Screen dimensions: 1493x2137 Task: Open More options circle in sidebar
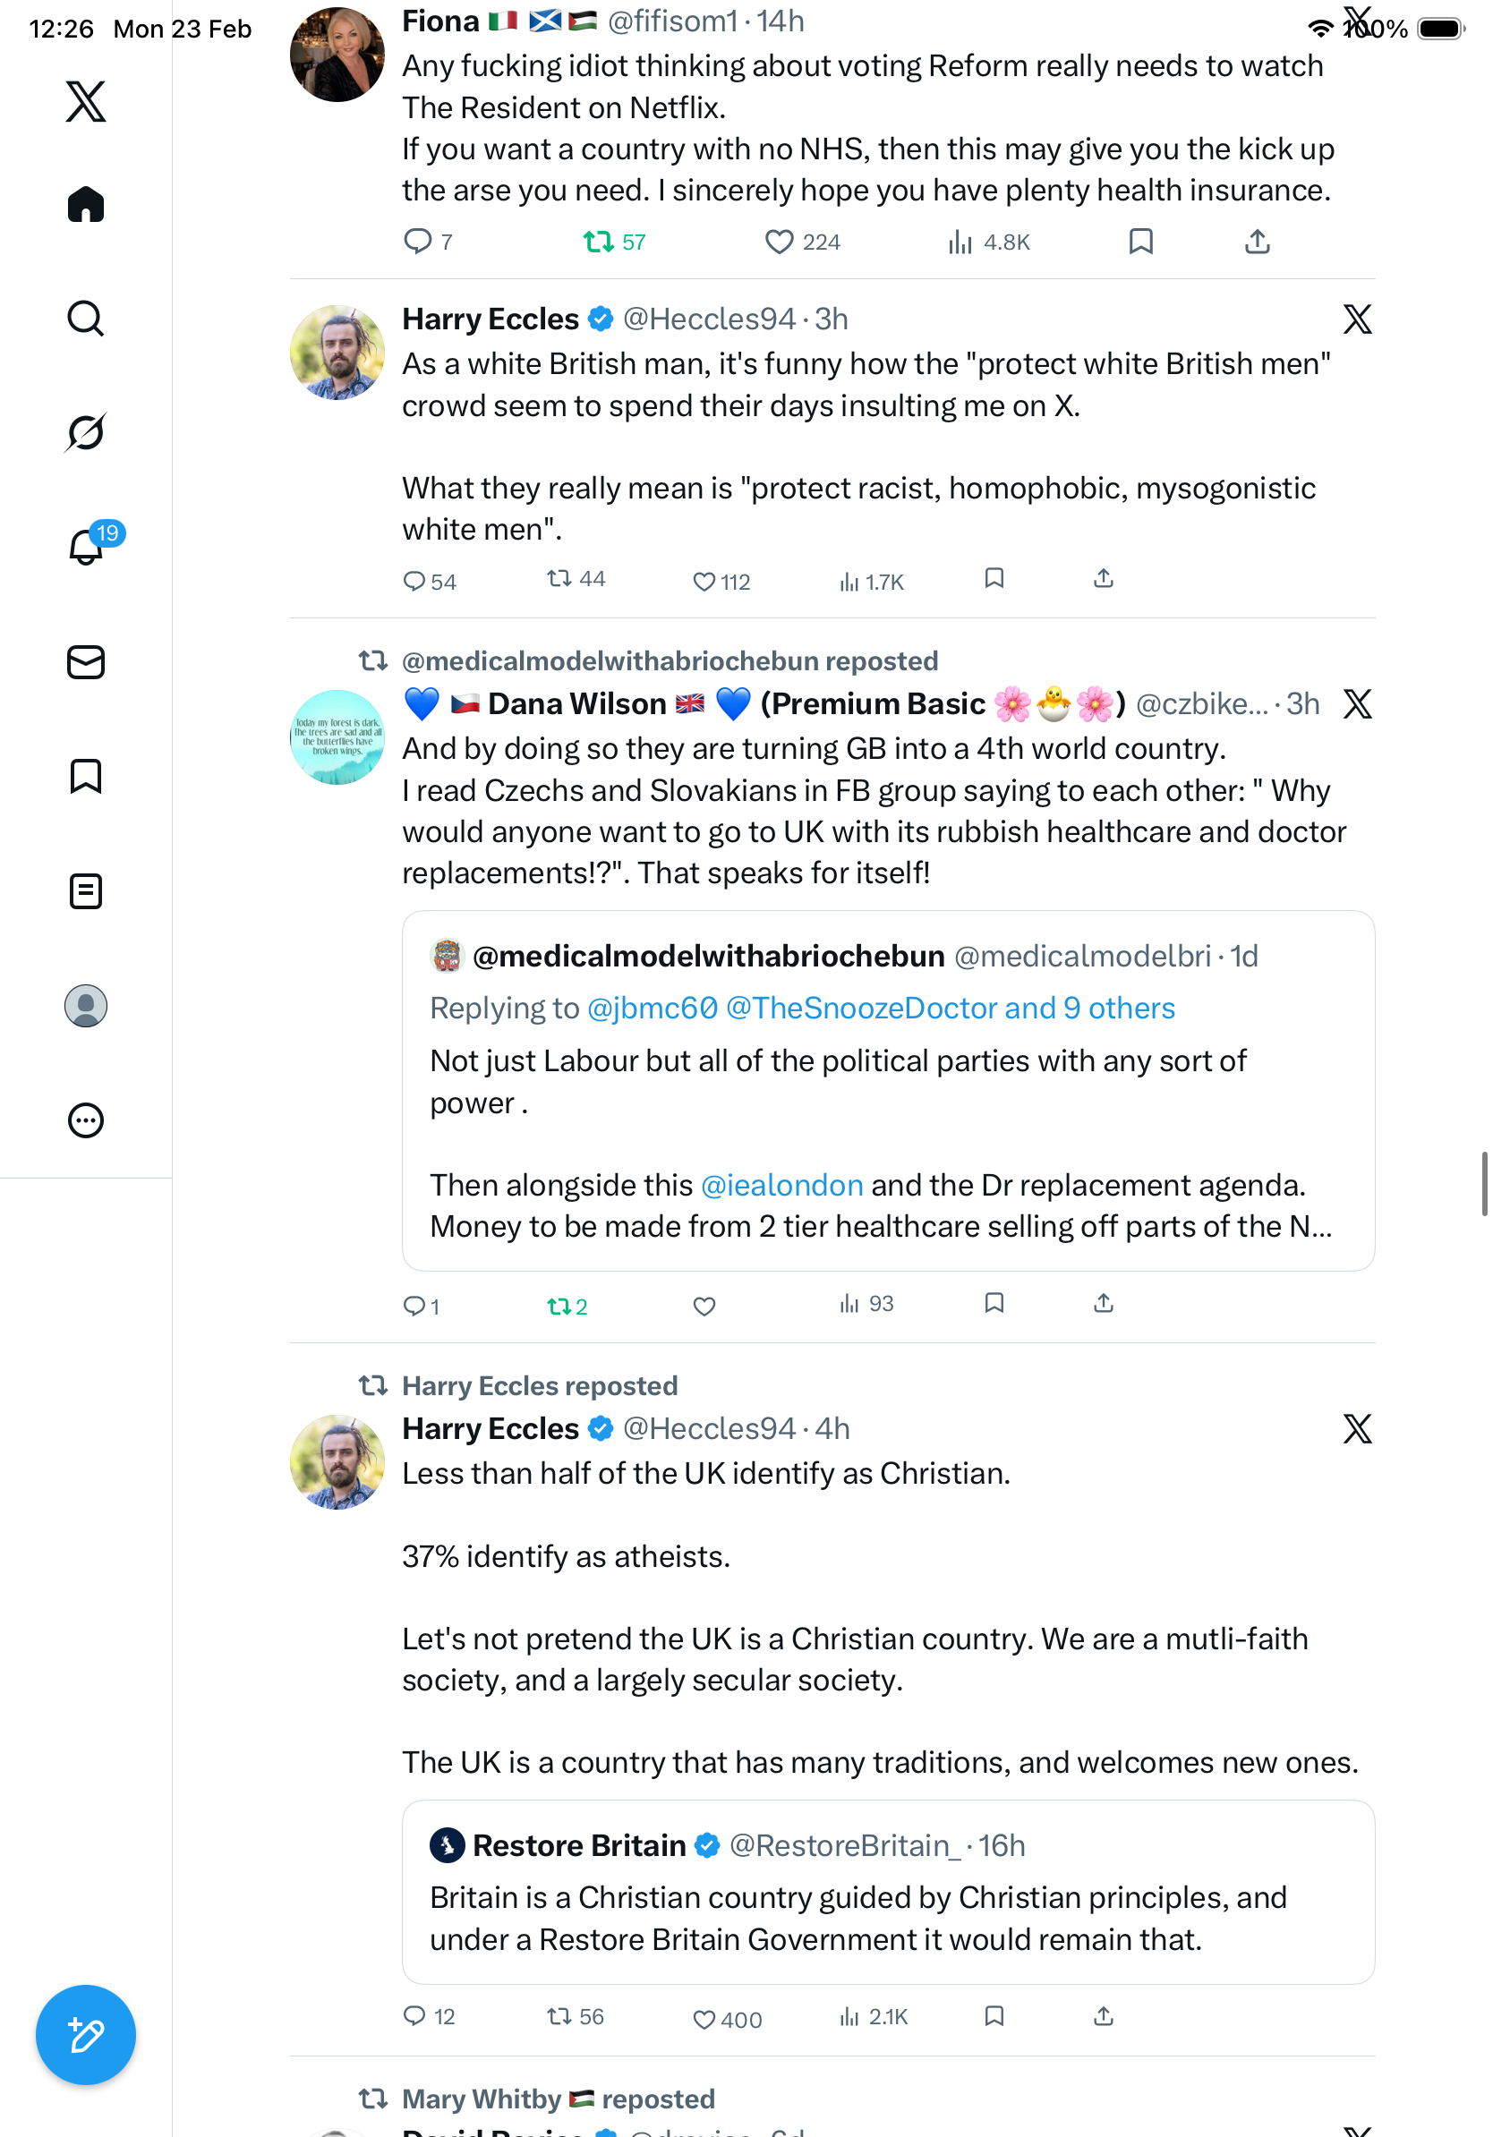pyautogui.click(x=86, y=1120)
